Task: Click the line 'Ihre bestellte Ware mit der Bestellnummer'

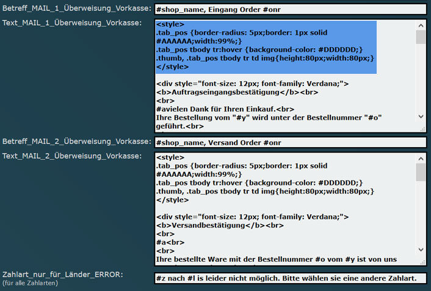Action: 277,259
